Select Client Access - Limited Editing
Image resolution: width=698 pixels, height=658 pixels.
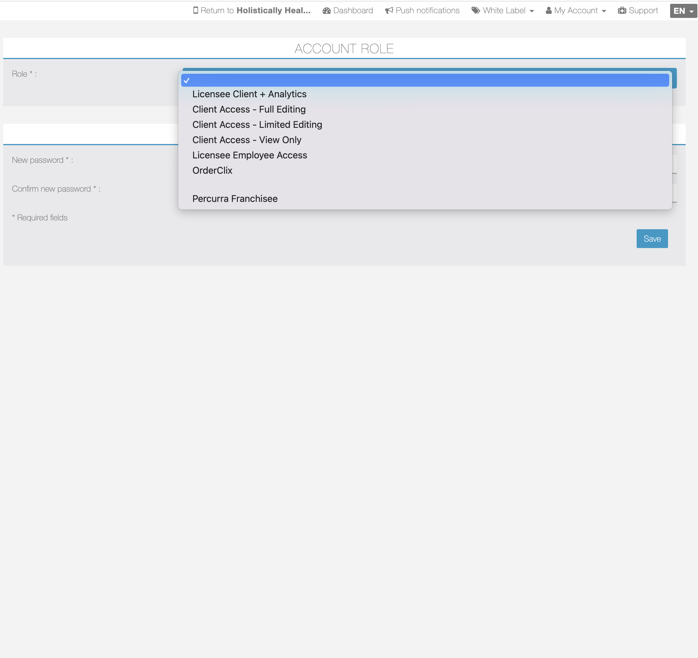click(x=257, y=125)
